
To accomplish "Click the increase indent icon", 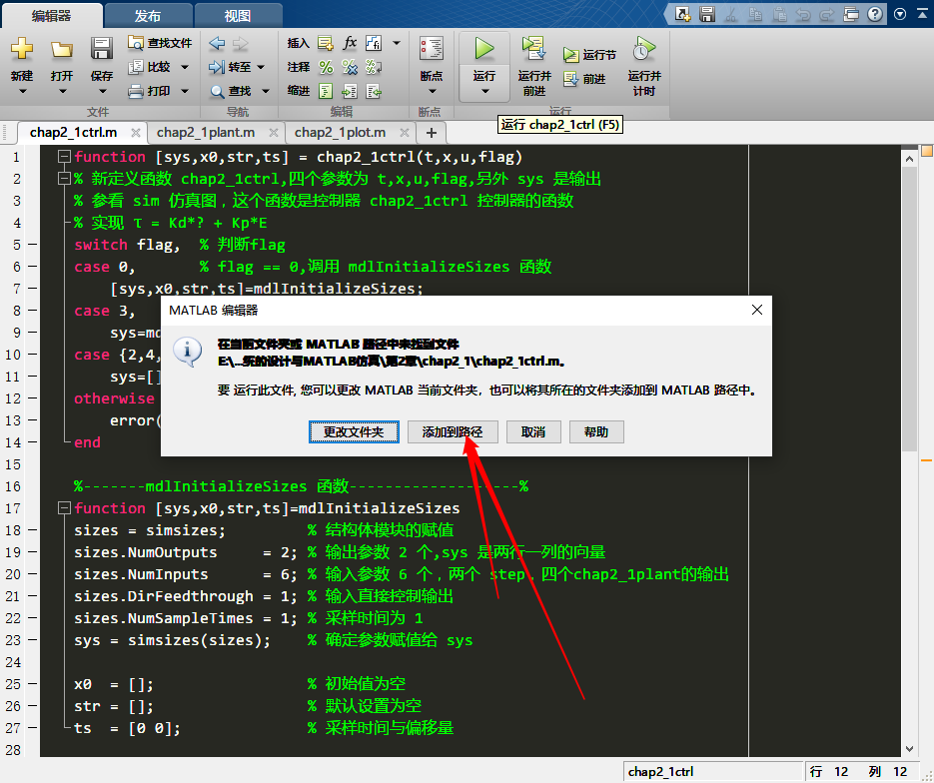I will [350, 91].
